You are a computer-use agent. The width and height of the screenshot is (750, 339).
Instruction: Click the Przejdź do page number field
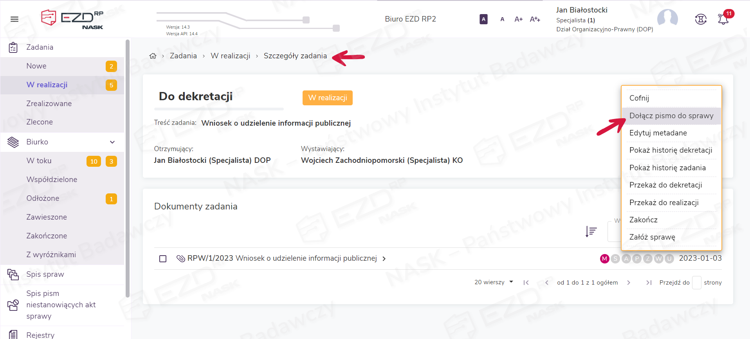coord(696,283)
